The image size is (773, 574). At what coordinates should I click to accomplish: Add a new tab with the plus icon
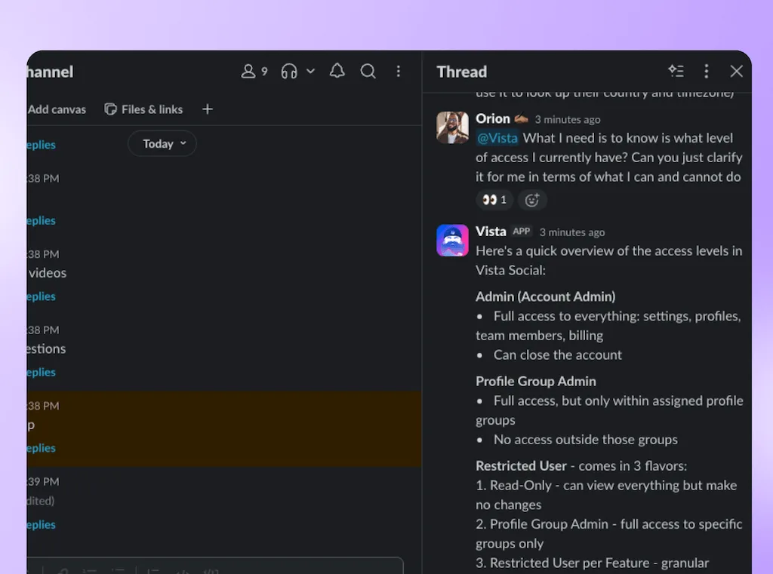[x=208, y=109]
